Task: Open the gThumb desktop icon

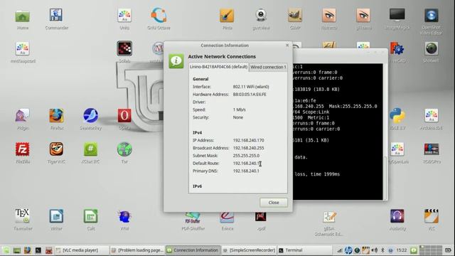Action: [x=363, y=15]
